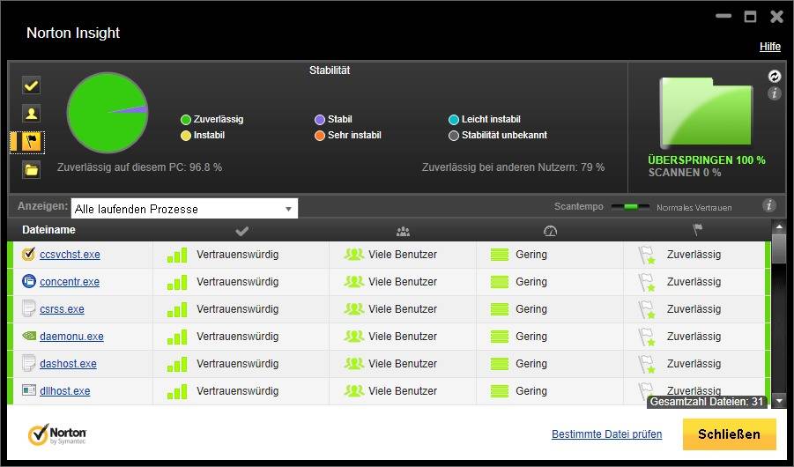Select the community user view icon

tap(31, 114)
